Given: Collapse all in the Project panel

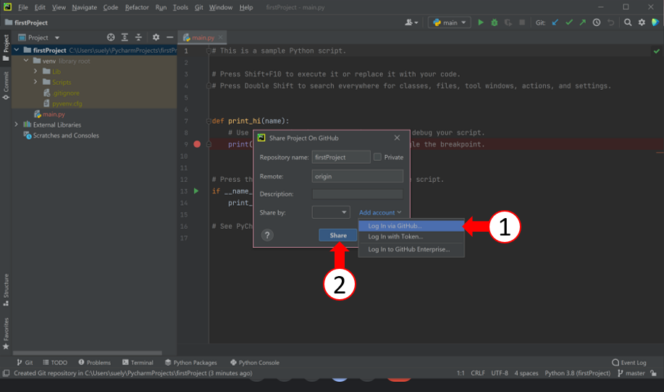Looking at the screenshot, I should click(138, 37).
